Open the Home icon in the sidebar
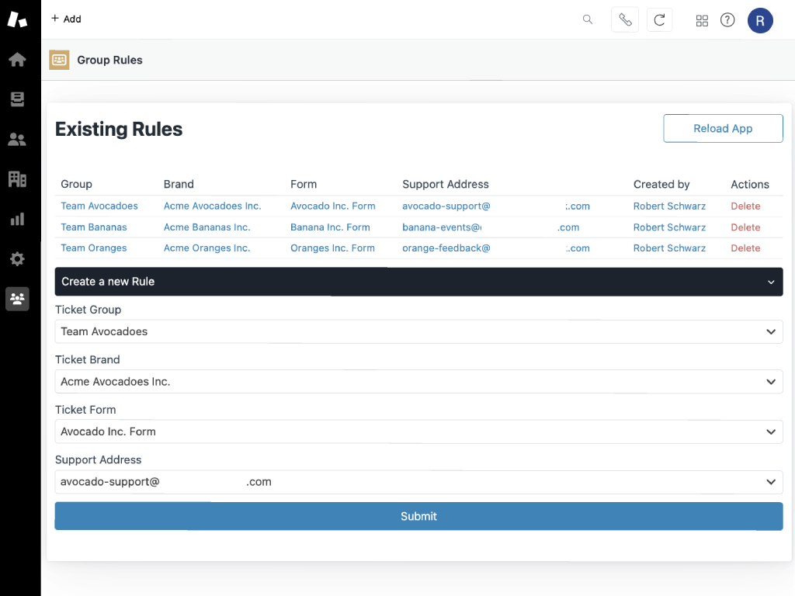Image resolution: width=795 pixels, height=596 pixels. 16,60
